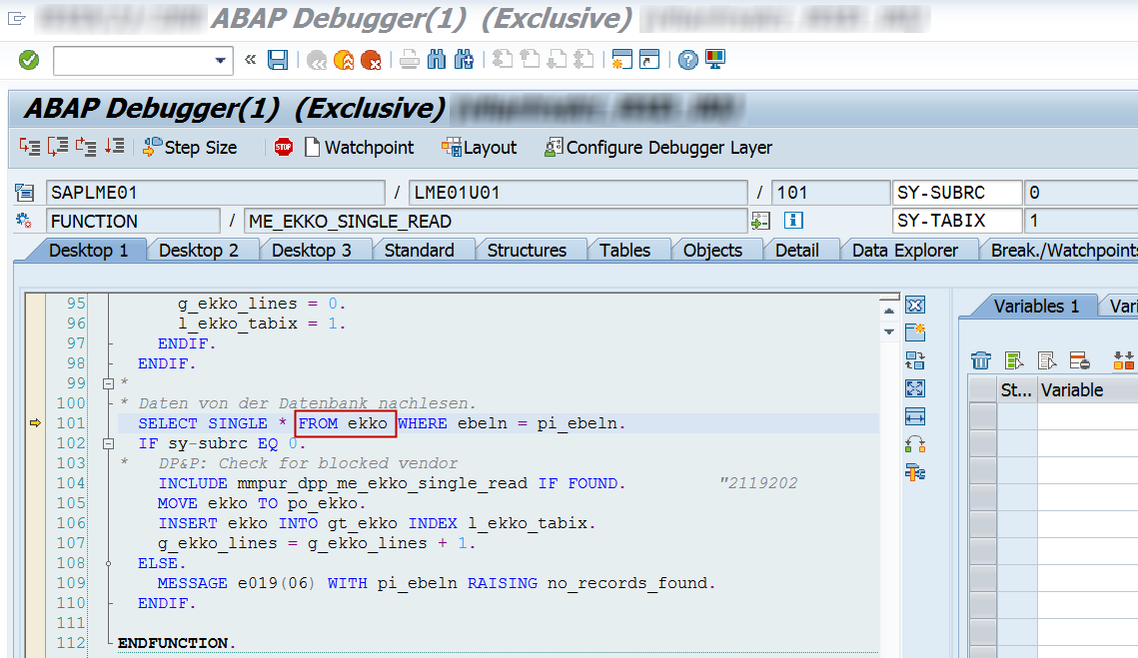Collapse the IF sy-subrc block at line 102
1138x658 pixels.
(108, 442)
